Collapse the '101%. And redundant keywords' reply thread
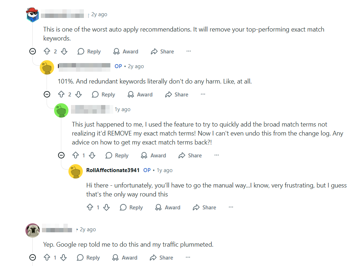Screen dimensions: 358x266 (47, 95)
